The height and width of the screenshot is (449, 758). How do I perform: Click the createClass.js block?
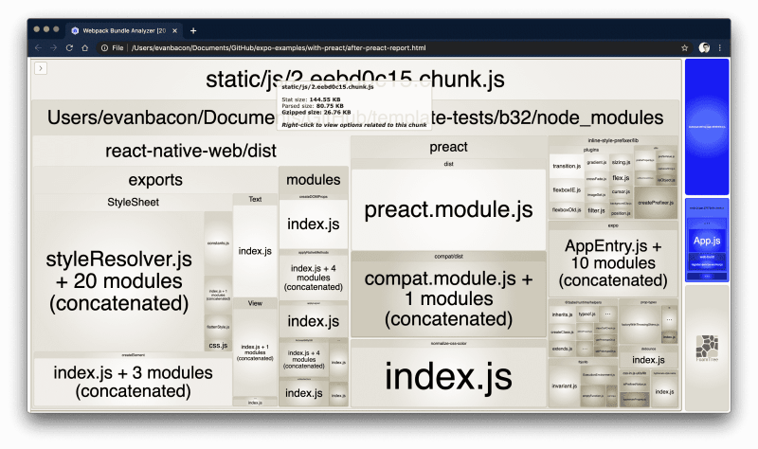tap(562, 332)
